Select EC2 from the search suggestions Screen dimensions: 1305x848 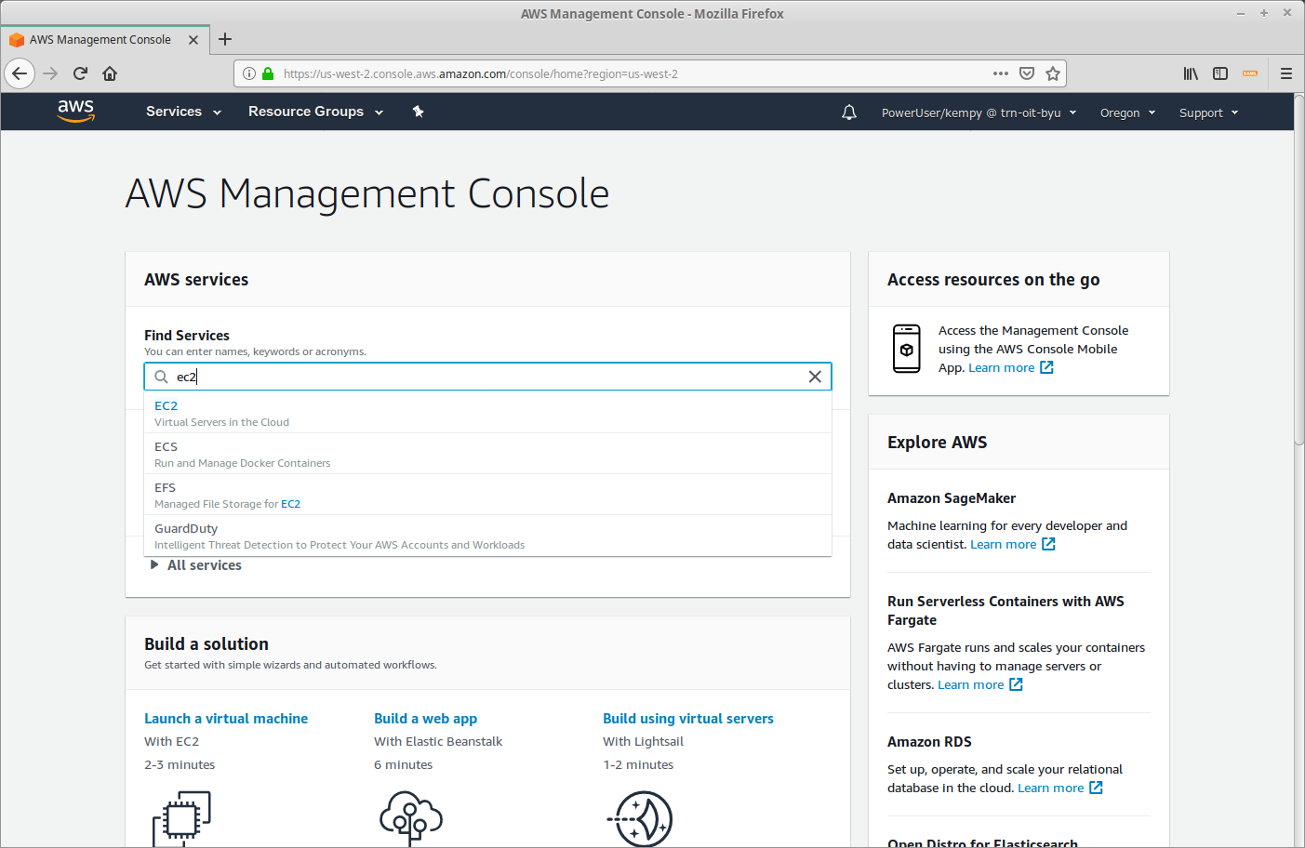(487, 413)
